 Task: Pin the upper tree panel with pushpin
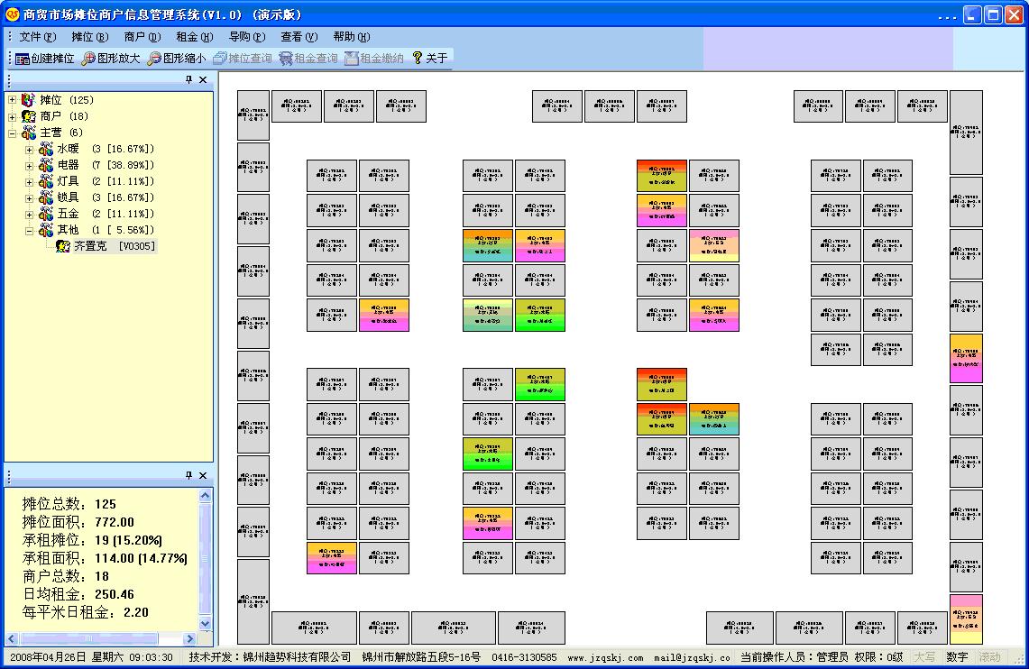coord(188,80)
